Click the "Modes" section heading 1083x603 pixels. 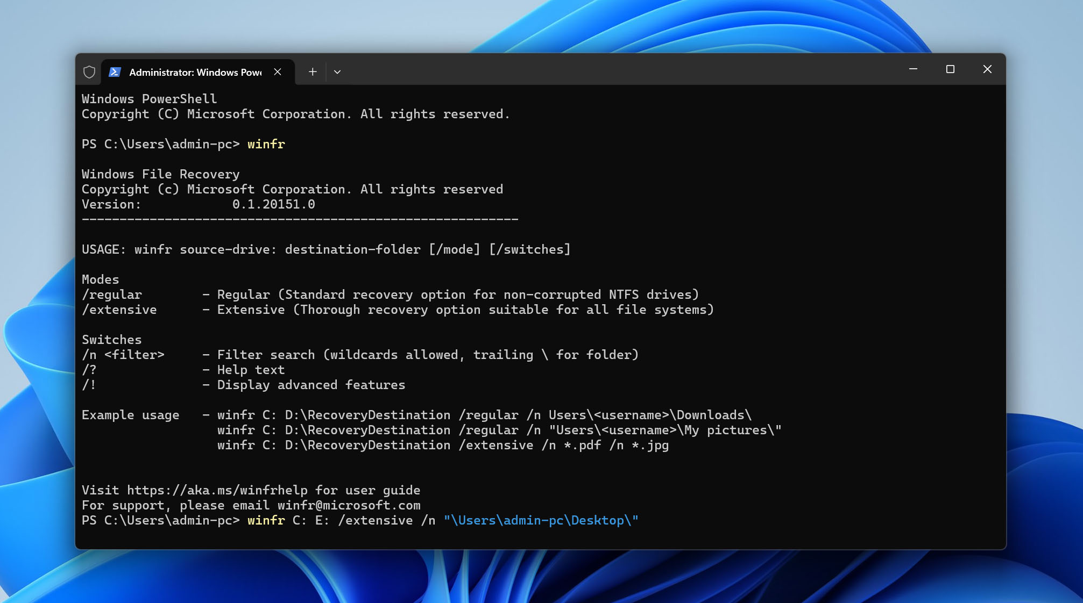tap(100, 279)
